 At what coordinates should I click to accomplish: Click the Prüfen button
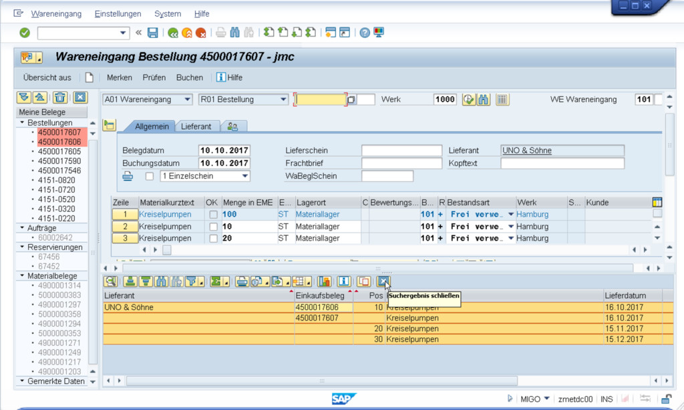coord(154,77)
